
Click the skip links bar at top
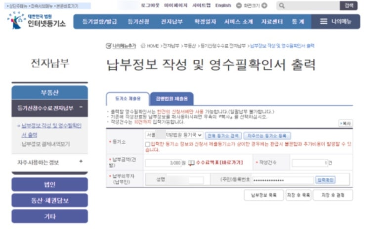[47, 6]
